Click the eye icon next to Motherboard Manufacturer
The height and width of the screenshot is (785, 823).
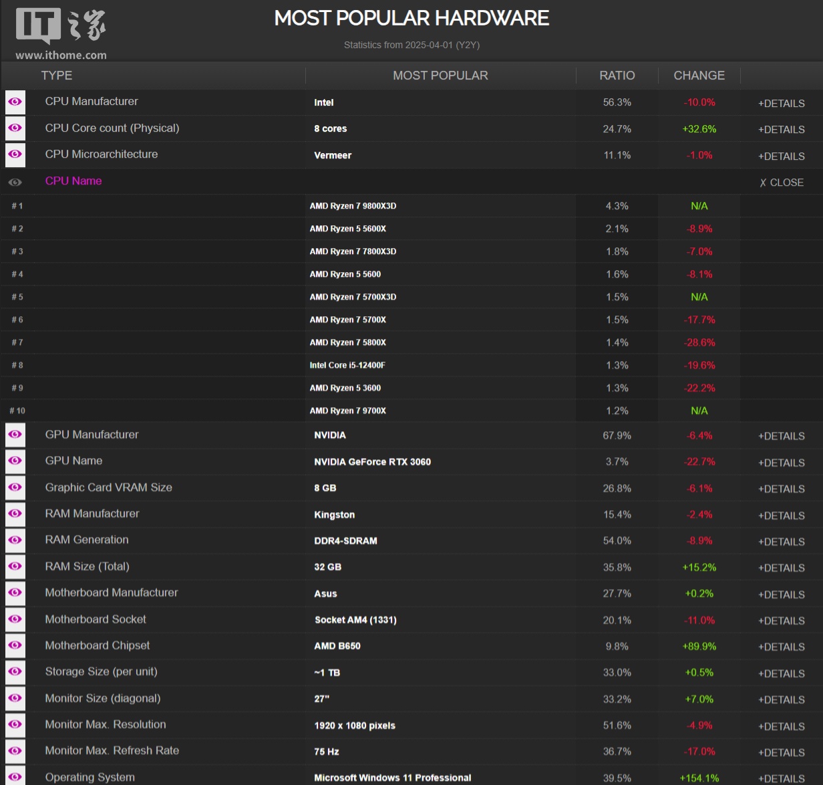tap(15, 592)
